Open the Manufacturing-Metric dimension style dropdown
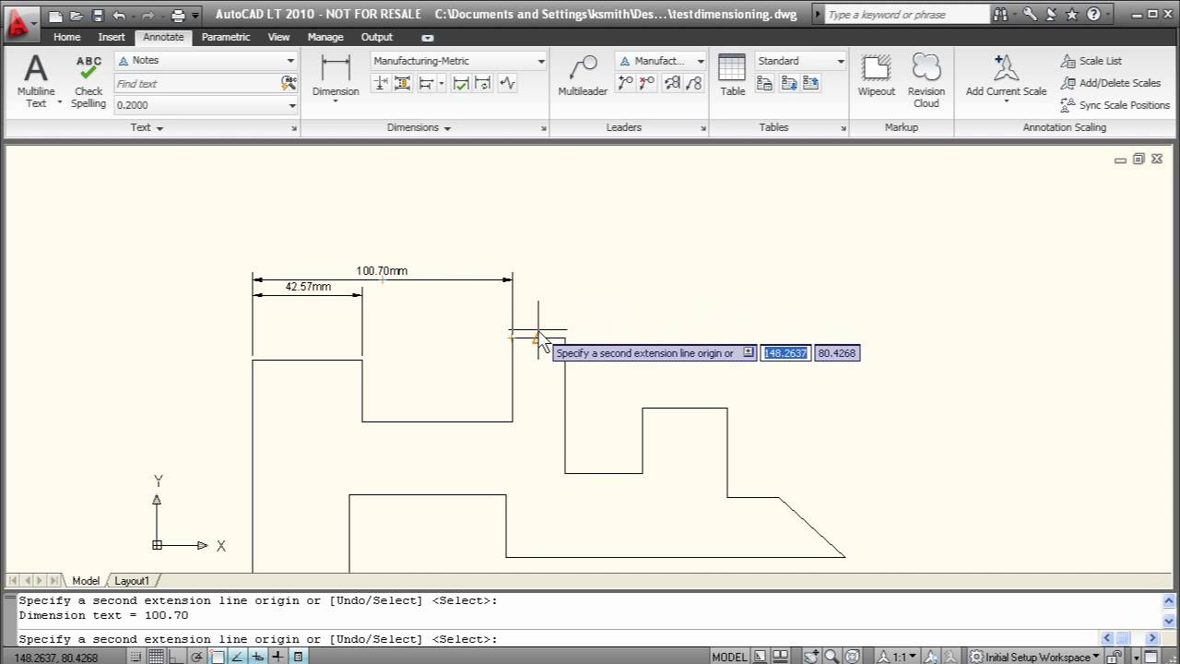Image resolution: width=1180 pixels, height=664 pixels. pos(541,61)
